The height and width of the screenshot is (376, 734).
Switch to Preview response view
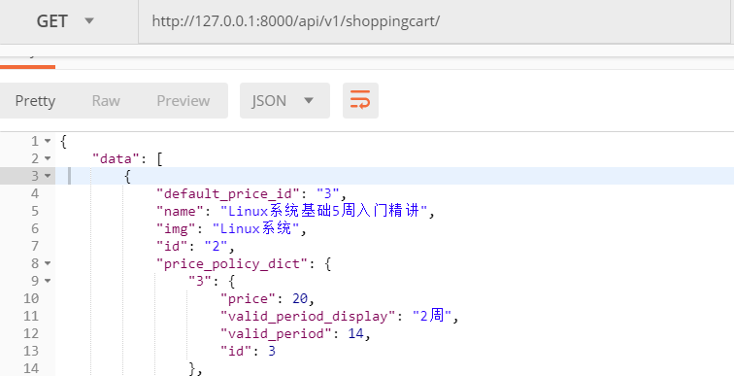point(183,101)
